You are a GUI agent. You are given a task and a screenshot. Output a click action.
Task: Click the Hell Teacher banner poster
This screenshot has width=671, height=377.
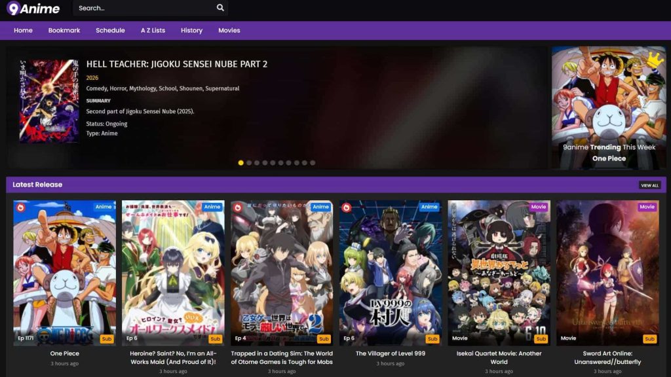pos(48,101)
